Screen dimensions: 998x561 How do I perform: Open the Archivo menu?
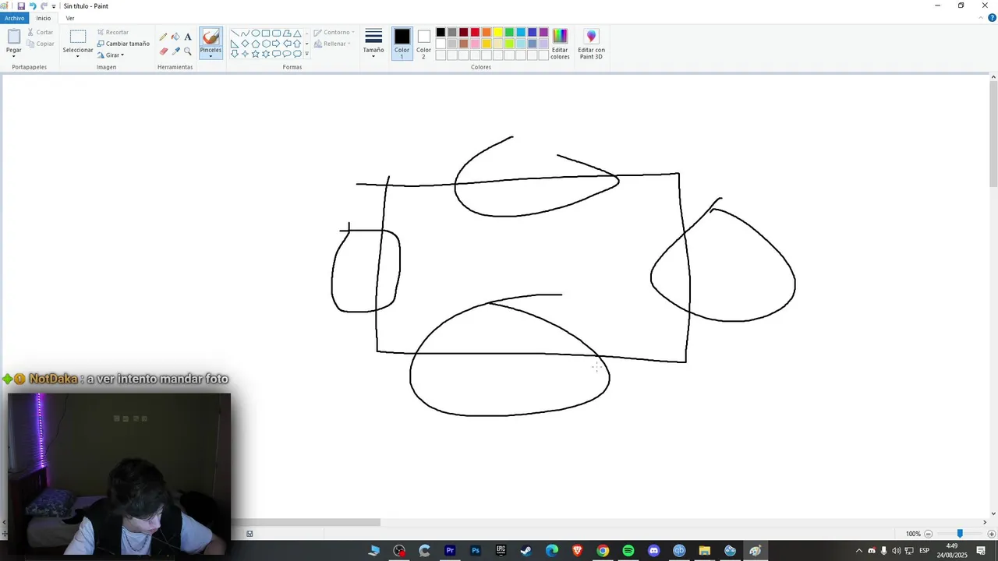pyautogui.click(x=14, y=18)
